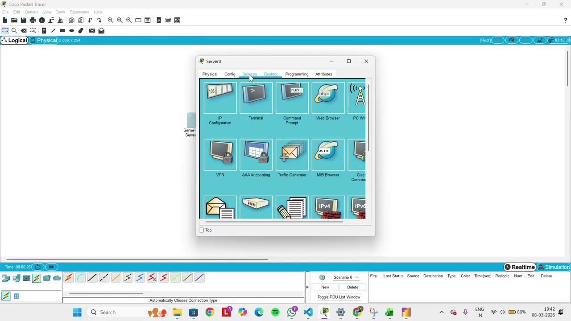Open the File menu
Viewport: 571px width, 321px height.
pyautogui.click(x=5, y=12)
